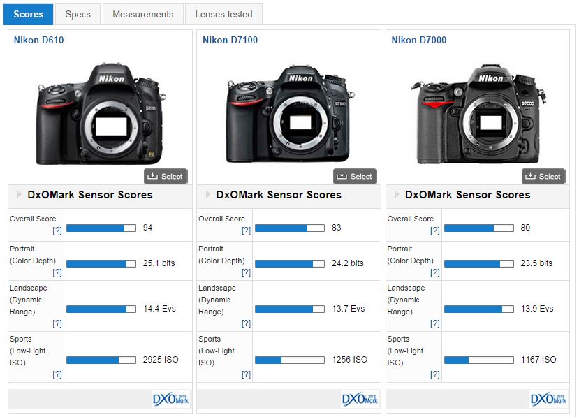The image size is (579, 417).
Task: Click the D7000 Sports Low-Light ISO bar
Action: pyautogui.click(x=479, y=360)
